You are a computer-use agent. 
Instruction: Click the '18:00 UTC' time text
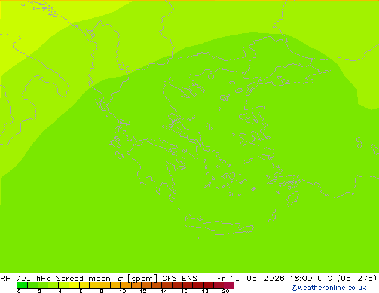311,278
